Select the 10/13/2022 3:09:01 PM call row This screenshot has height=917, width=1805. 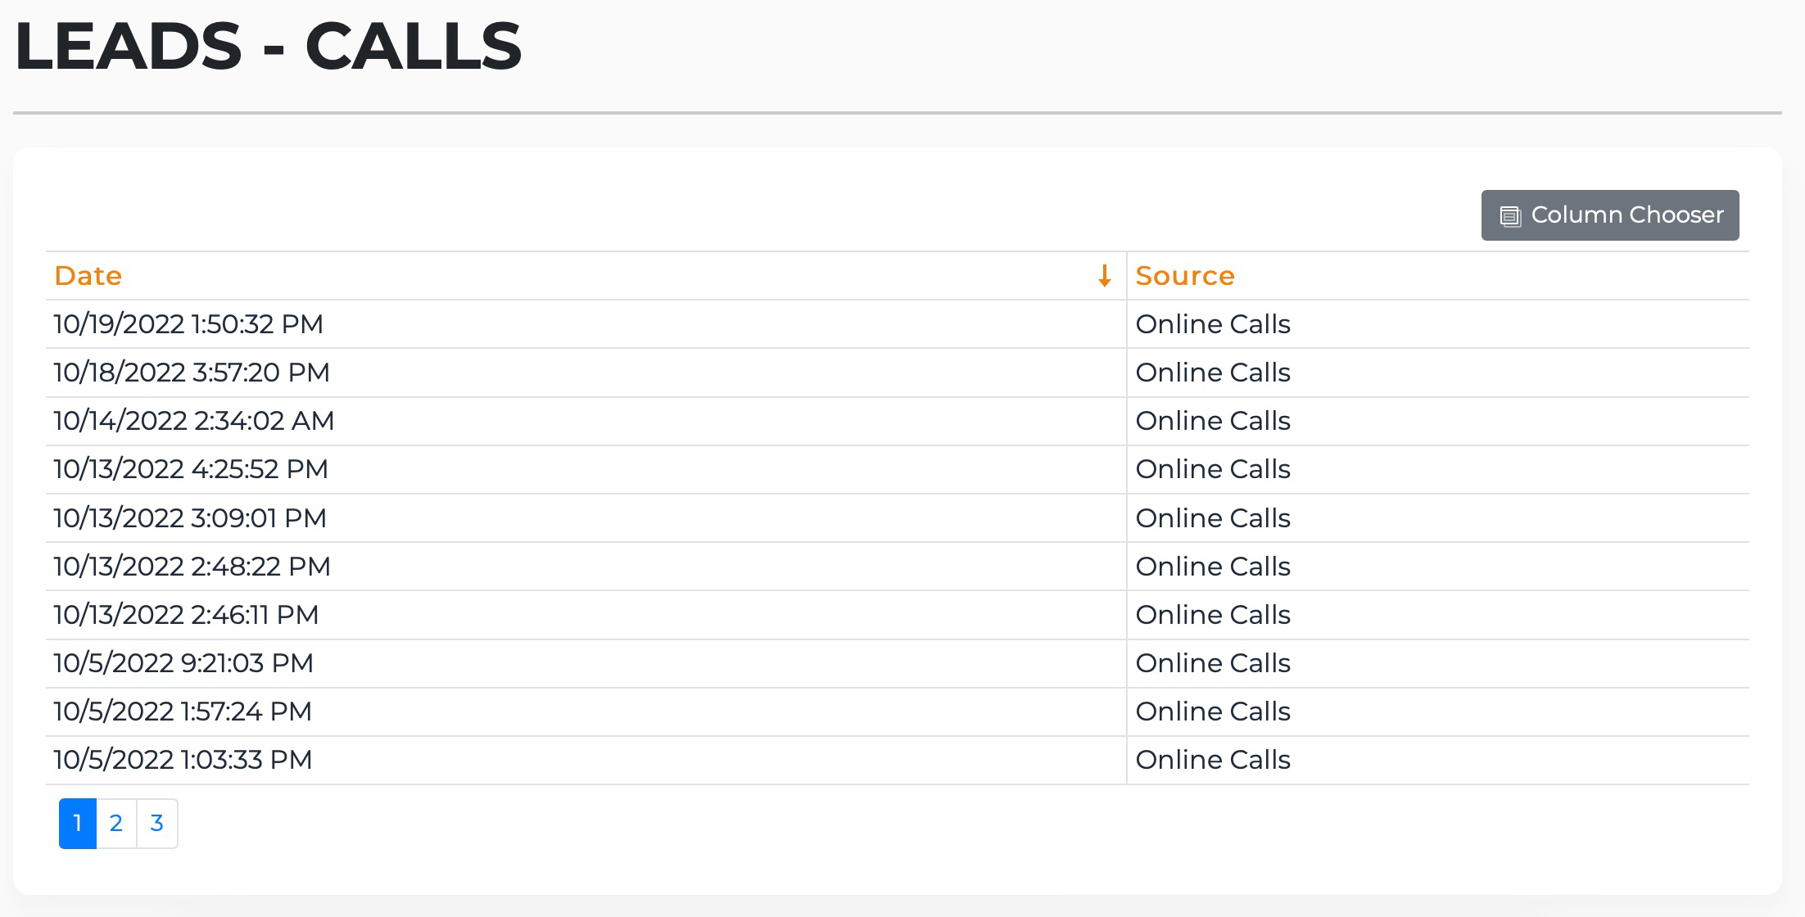tap(898, 518)
